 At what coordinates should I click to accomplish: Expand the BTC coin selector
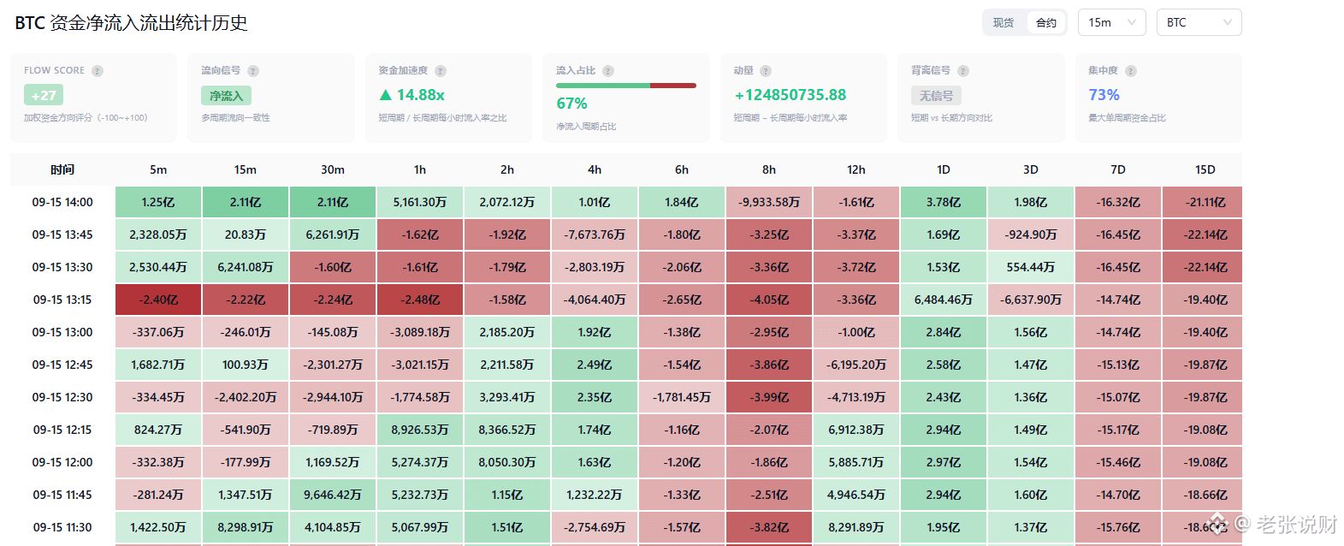pos(1199,22)
